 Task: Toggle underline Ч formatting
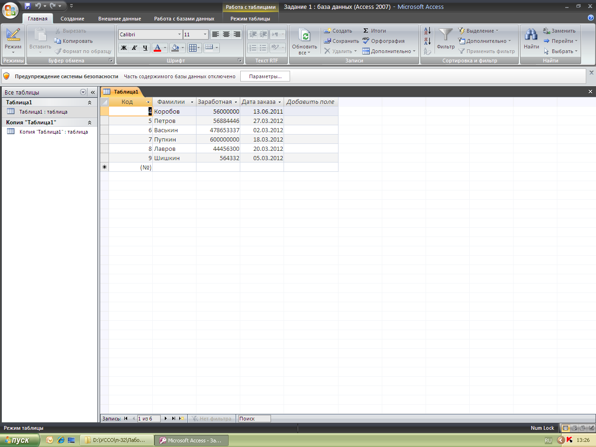(145, 48)
